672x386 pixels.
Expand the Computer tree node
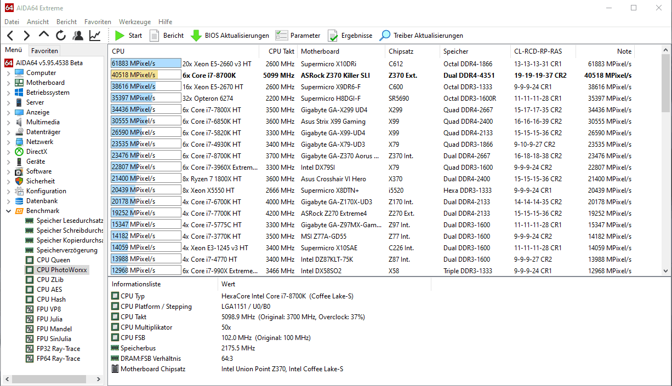(9, 73)
